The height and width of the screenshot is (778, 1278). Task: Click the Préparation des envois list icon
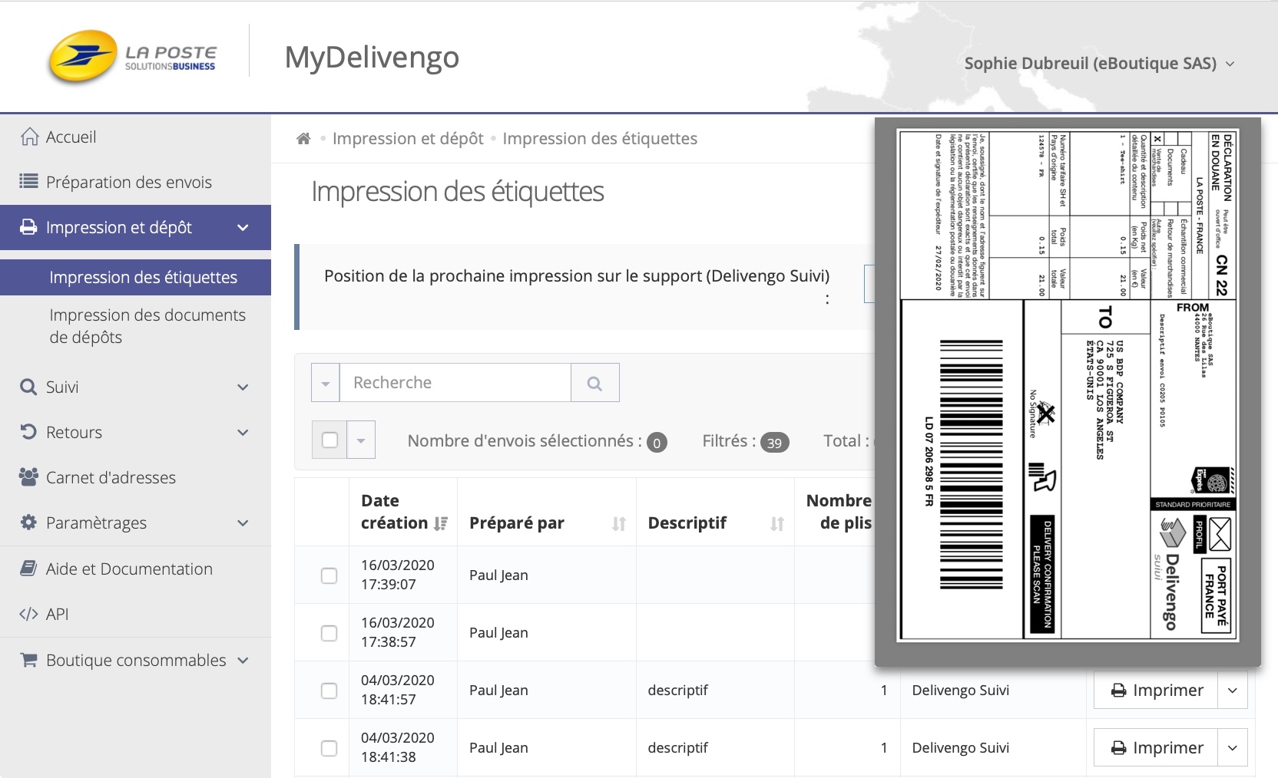pos(28,182)
